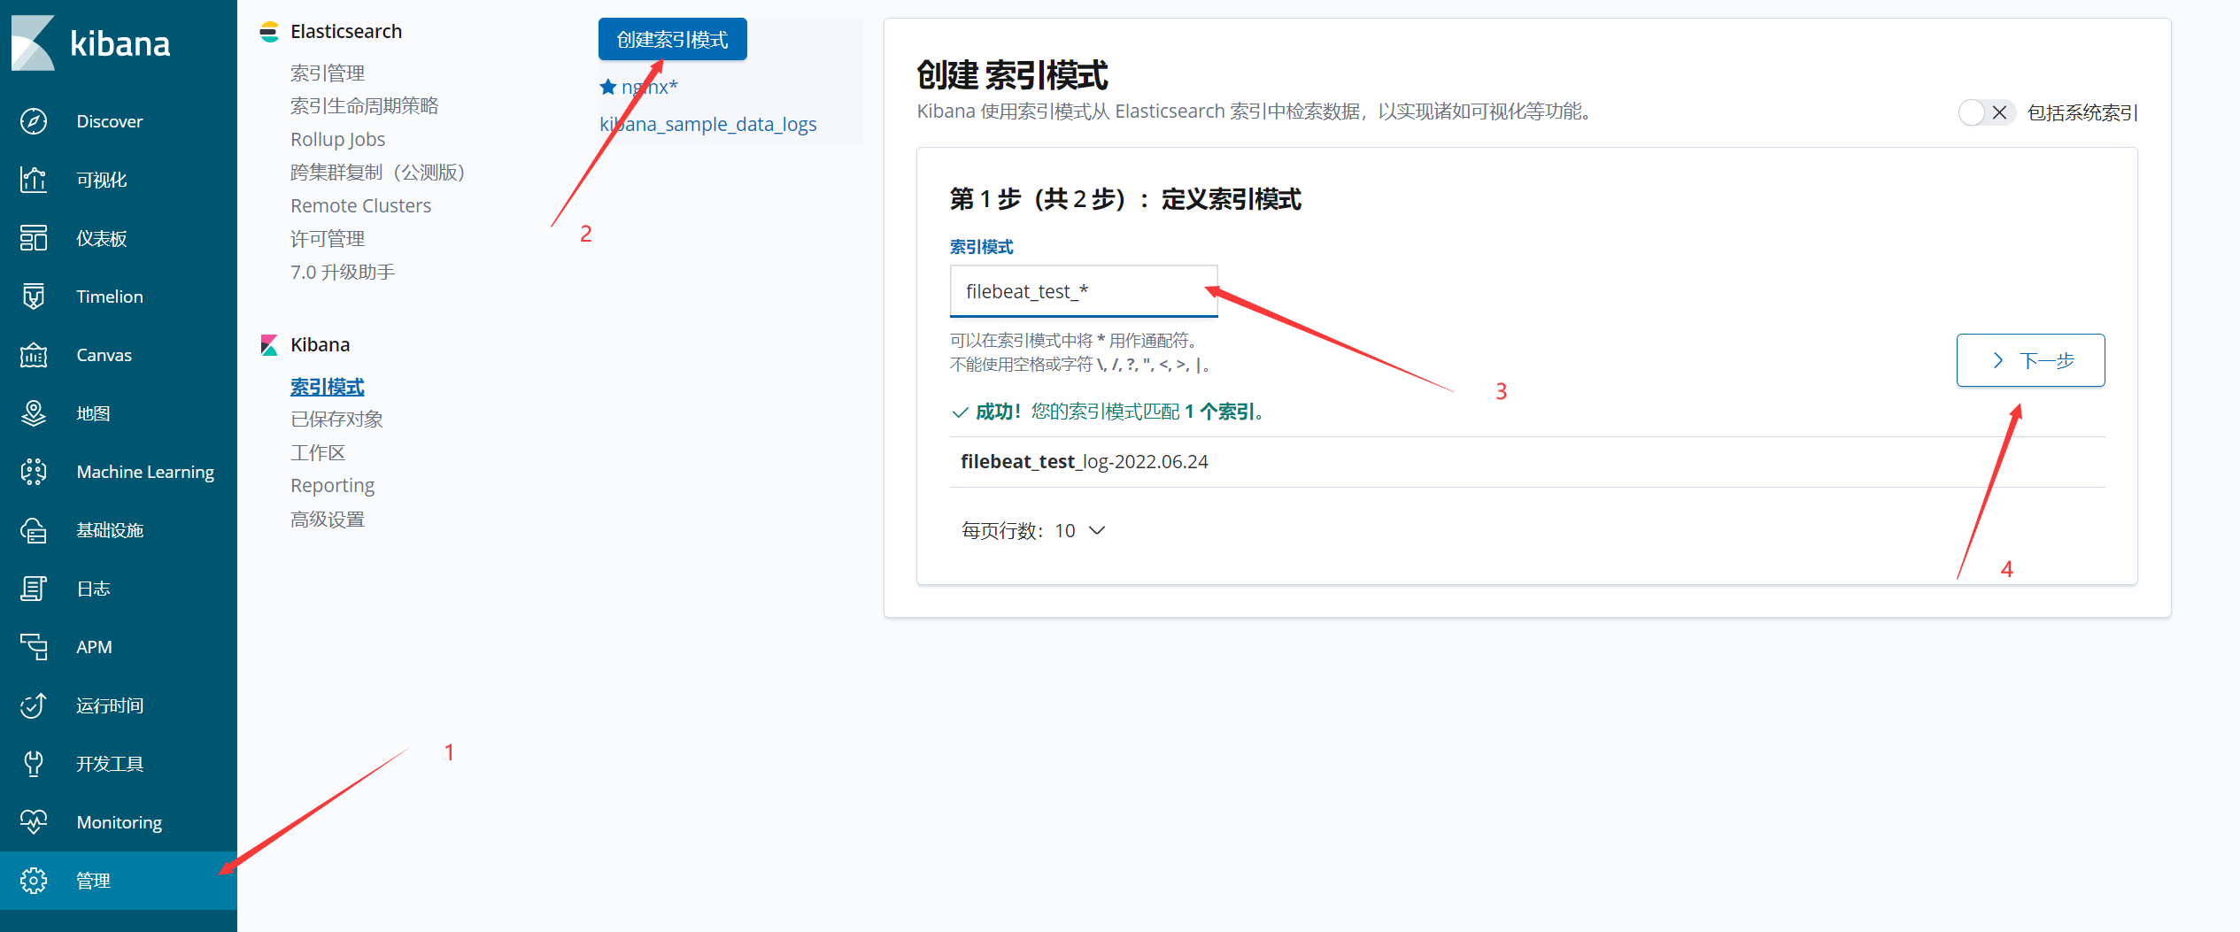Open the 基础设施 infrastructure icon

click(x=34, y=530)
